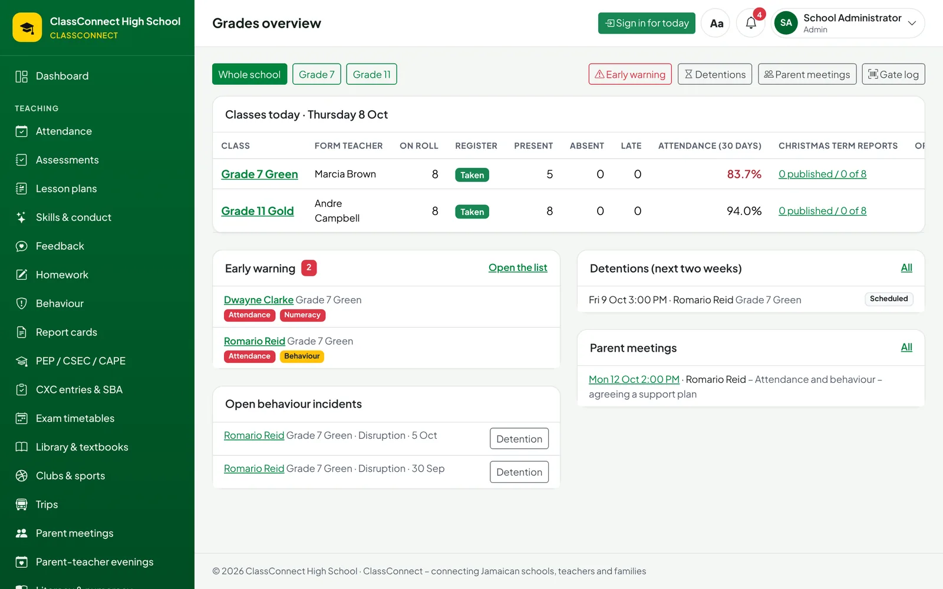Open the Aa text size control

click(x=716, y=23)
